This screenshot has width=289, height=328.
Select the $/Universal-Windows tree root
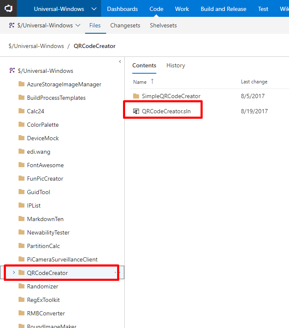point(45,71)
